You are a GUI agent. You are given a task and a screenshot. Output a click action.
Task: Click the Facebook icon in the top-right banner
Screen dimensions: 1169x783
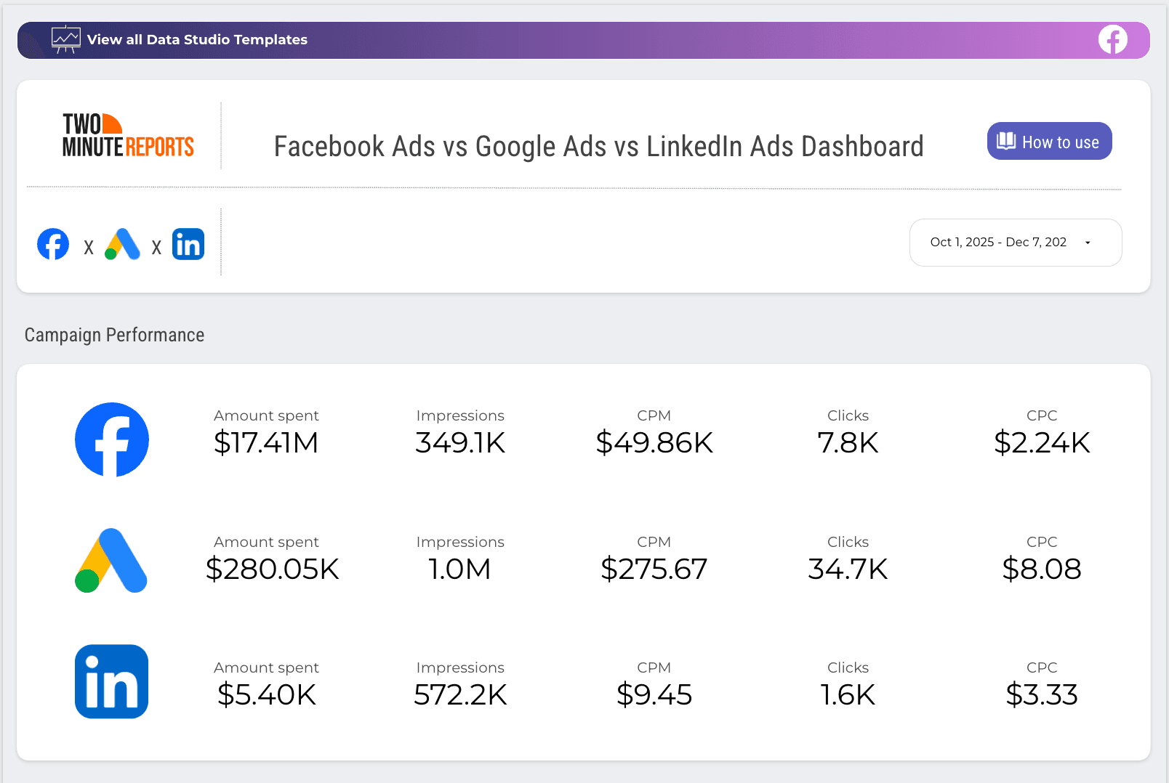(1112, 39)
